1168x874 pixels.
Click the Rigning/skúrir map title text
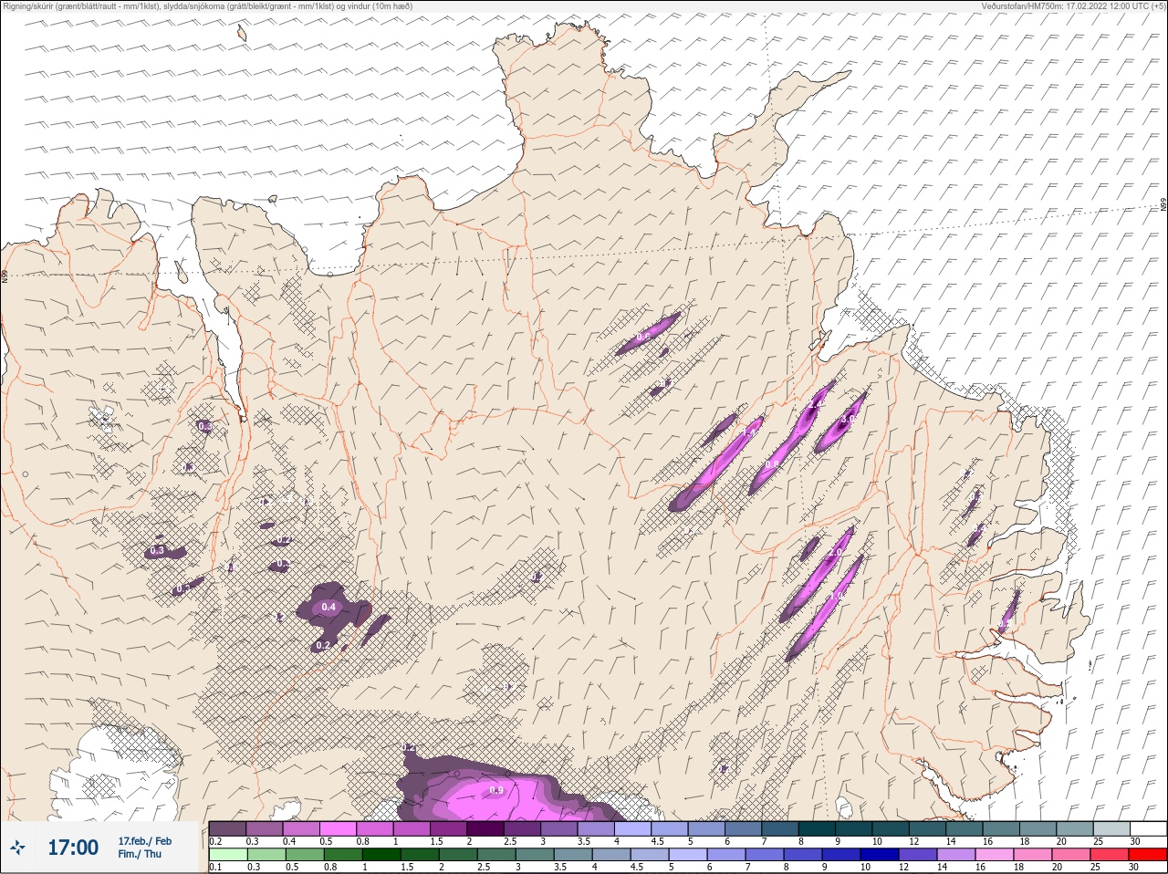[207, 6]
